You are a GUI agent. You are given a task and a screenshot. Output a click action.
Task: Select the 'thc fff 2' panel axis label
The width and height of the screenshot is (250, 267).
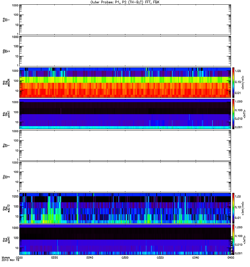tap(6, 177)
